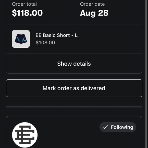Select the Aug 28 order date value
The width and height of the screenshot is (148, 148).
pos(94,13)
